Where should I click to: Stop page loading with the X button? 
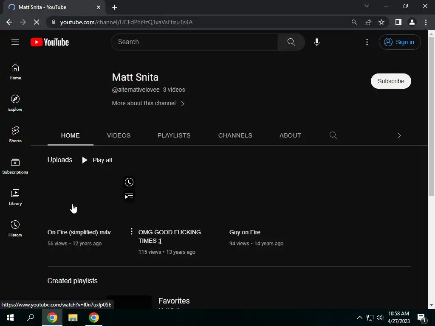coord(37,22)
